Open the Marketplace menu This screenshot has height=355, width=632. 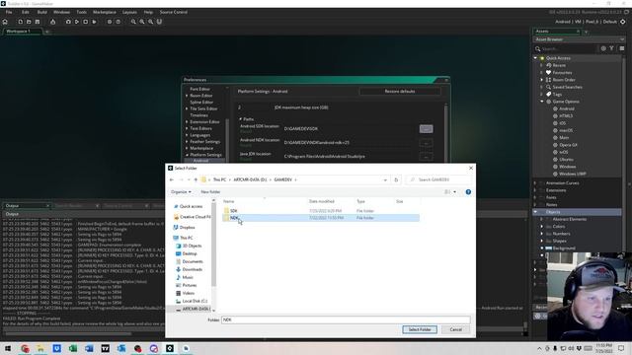tap(105, 12)
